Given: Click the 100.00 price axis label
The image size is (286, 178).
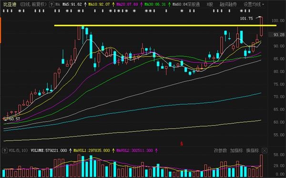Looking at the screenshot, I should (278, 20).
